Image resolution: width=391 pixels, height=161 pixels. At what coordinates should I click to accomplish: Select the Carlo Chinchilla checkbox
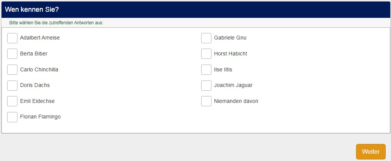point(12,70)
